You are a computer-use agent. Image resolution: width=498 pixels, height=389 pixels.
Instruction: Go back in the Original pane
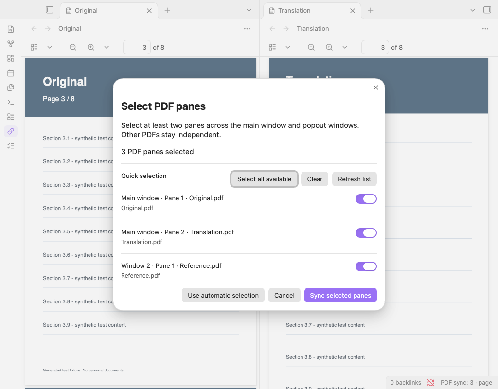click(x=34, y=29)
